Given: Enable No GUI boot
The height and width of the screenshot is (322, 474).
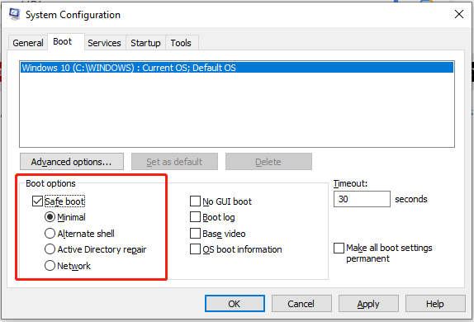Looking at the screenshot, I should coord(195,201).
